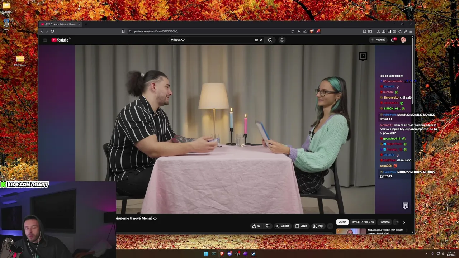Open Brave Shields lion icon
Viewport: 459px width, 258px height.
[x=312, y=31]
